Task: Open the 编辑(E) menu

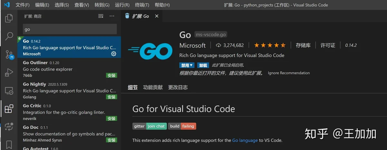Action: [x=42, y=5]
